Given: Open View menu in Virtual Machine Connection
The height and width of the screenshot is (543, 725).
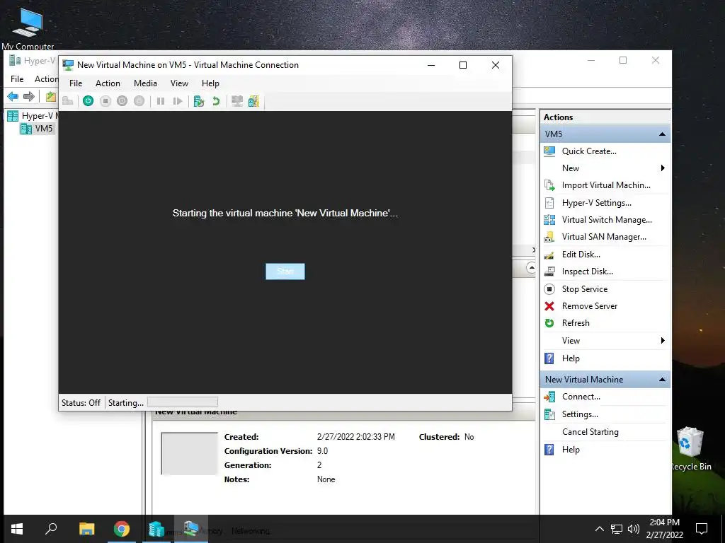Looking at the screenshot, I should click(179, 83).
